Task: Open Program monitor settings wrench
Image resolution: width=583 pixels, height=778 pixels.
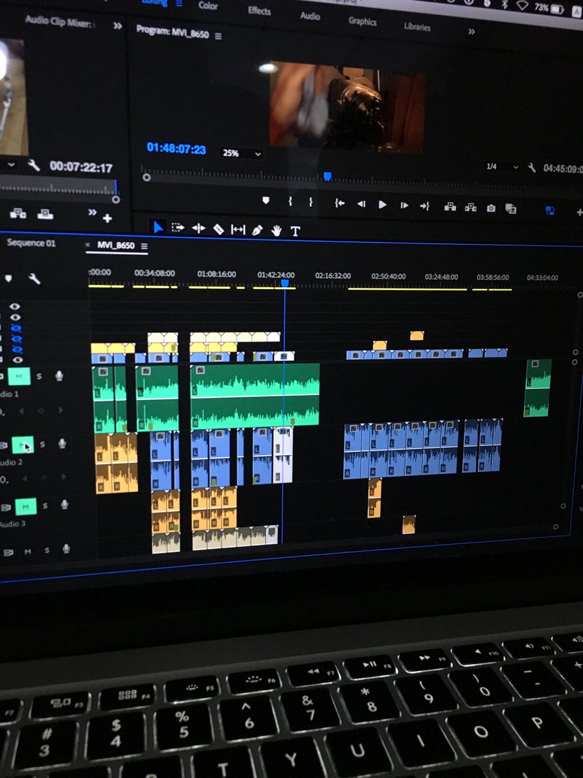Action: coord(531,168)
